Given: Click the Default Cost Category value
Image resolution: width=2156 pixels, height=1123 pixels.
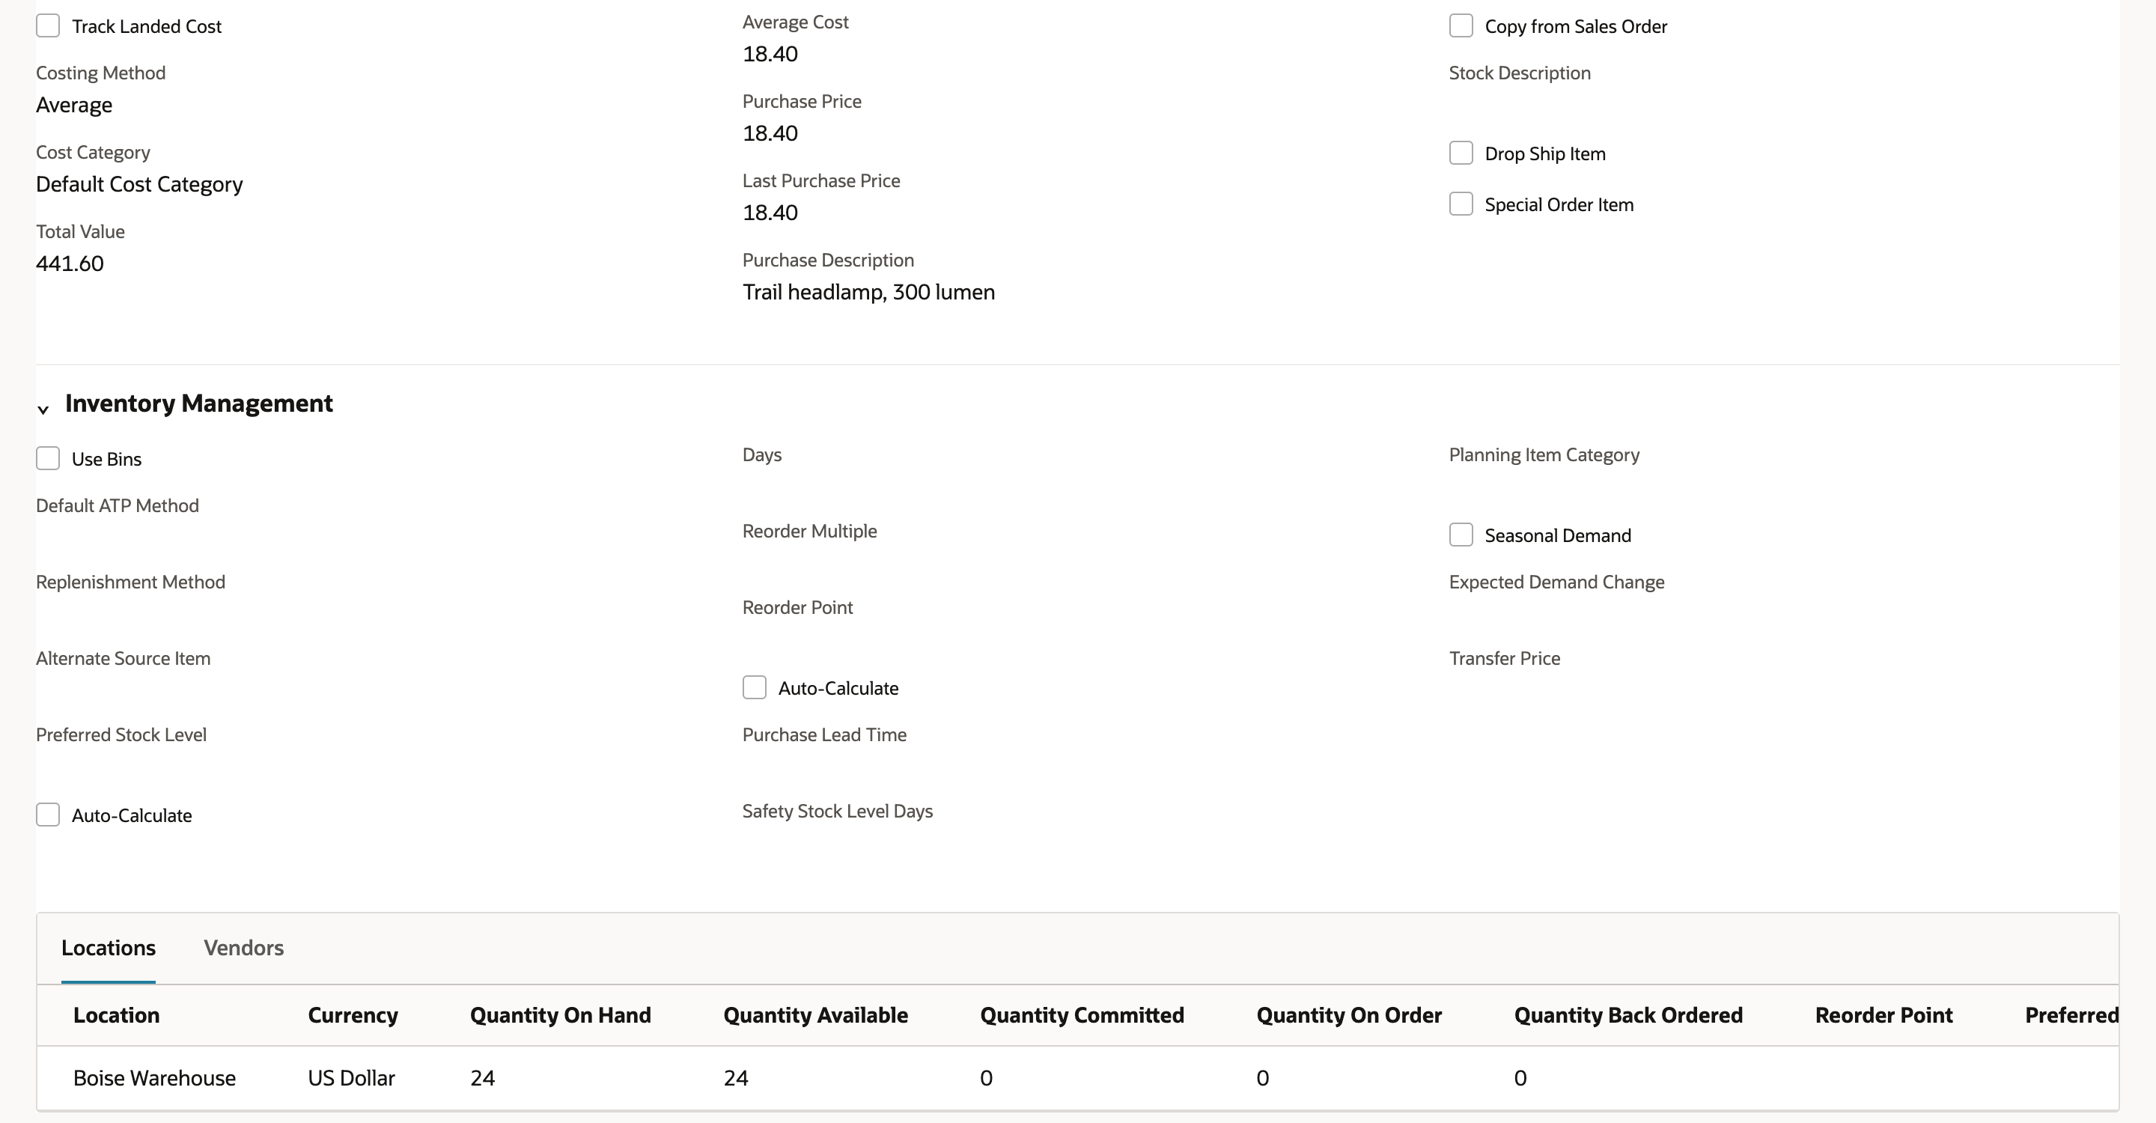Looking at the screenshot, I should pos(139,184).
